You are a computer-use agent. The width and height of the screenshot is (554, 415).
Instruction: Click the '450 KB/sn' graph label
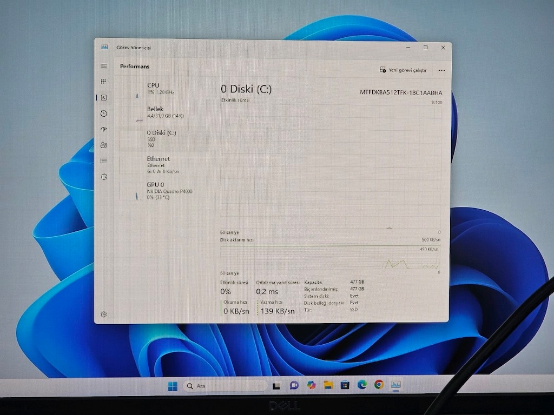[429, 249]
